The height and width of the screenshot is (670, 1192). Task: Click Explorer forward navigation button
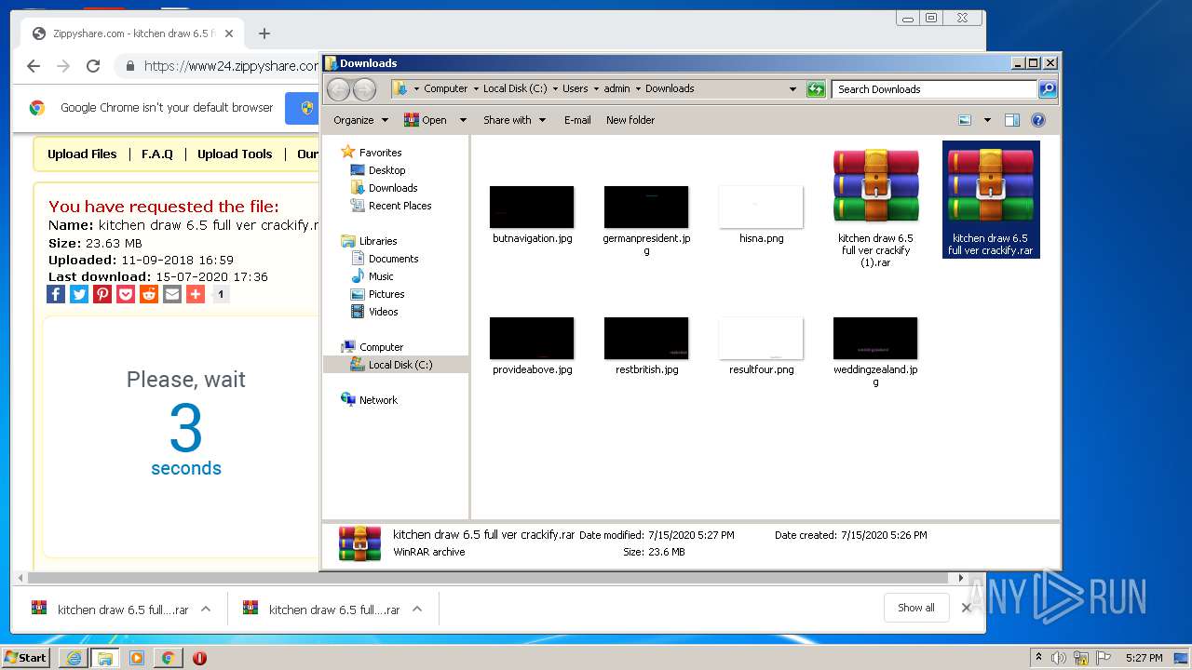coord(364,88)
